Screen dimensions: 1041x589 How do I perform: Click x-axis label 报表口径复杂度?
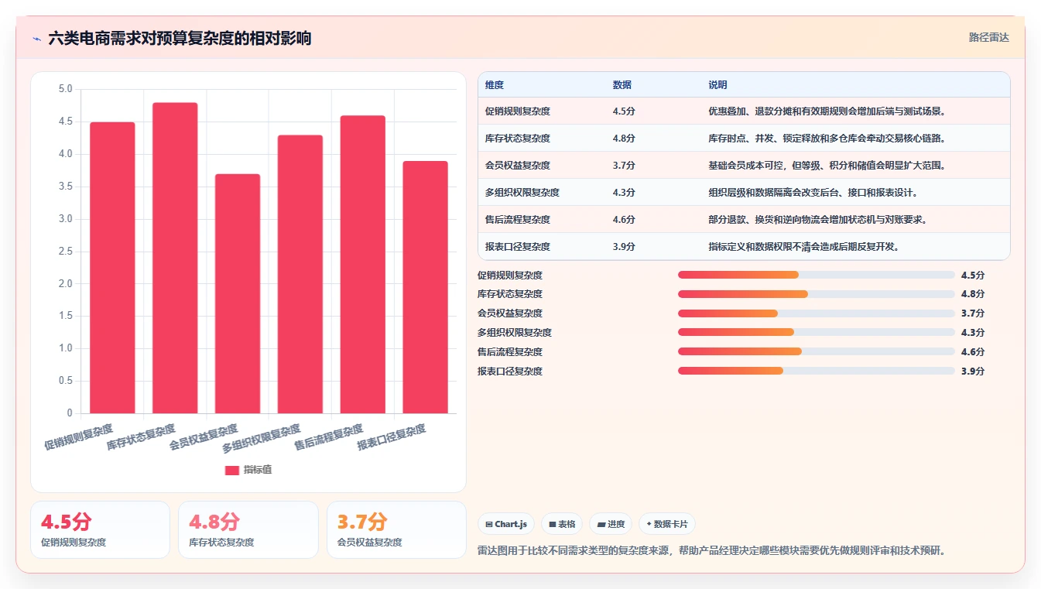point(392,438)
